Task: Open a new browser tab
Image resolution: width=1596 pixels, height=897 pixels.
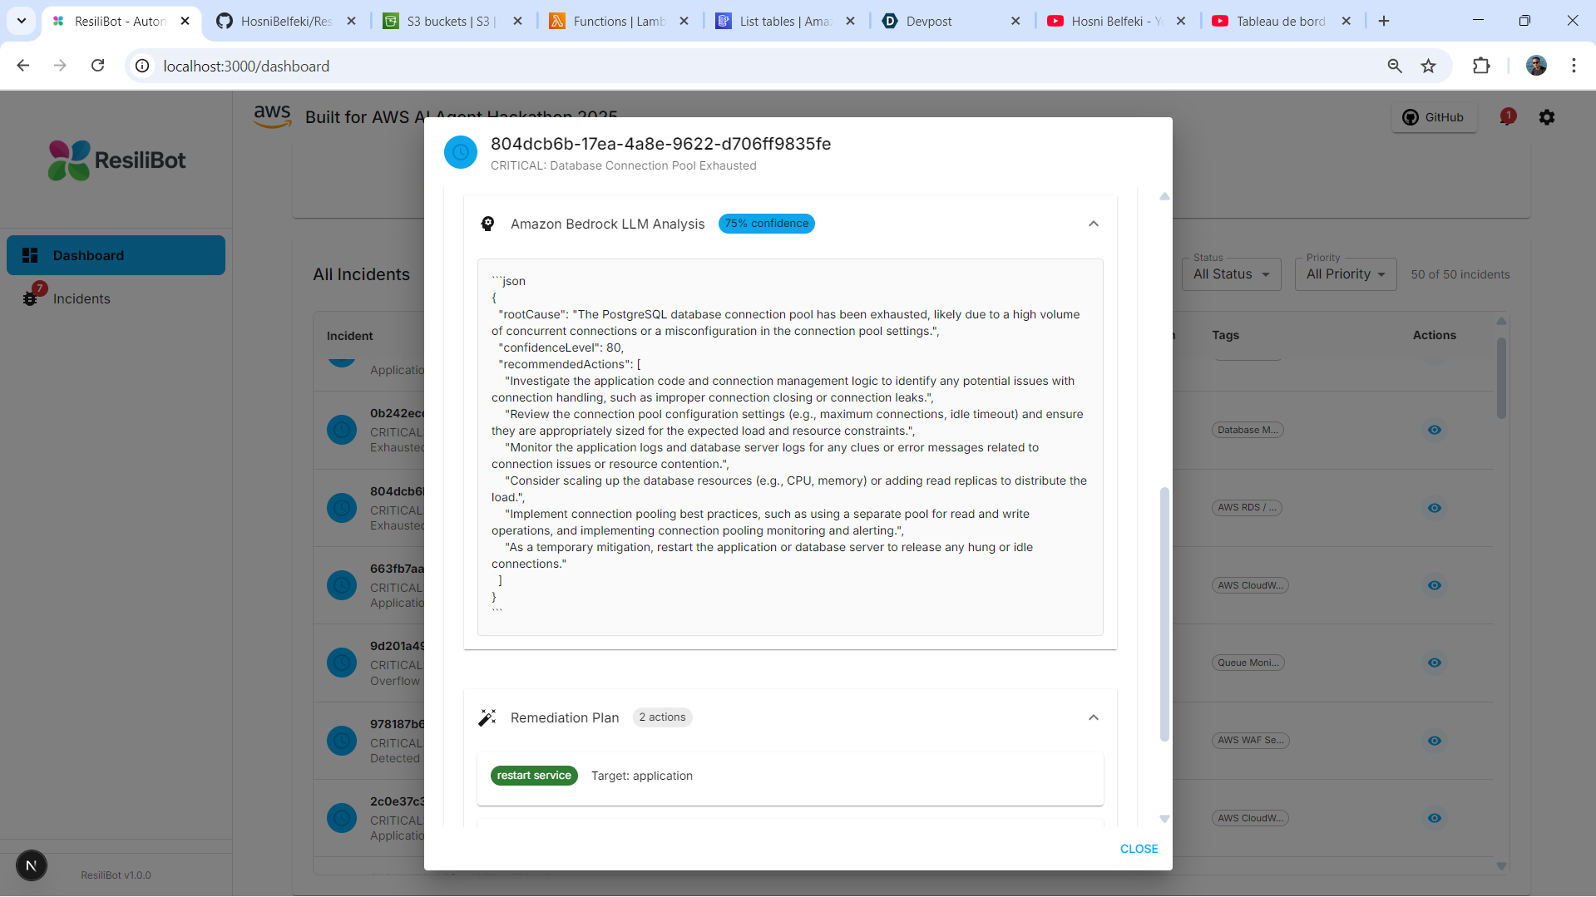Action: pos(1384,21)
